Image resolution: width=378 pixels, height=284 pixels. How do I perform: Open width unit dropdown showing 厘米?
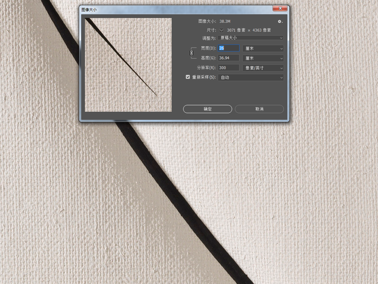pyautogui.click(x=263, y=49)
